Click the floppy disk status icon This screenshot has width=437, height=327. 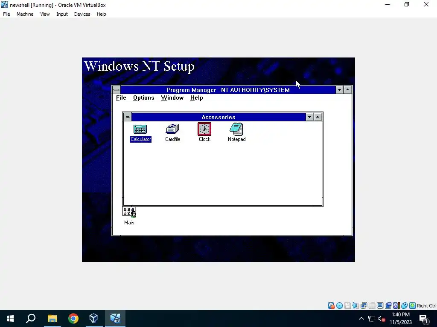point(347,306)
